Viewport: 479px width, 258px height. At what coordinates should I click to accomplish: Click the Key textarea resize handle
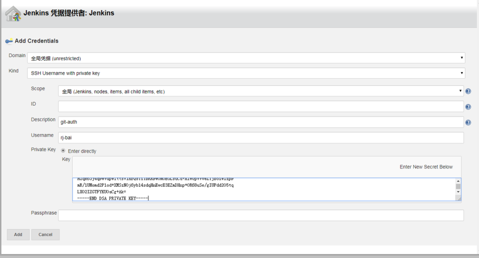point(459,199)
